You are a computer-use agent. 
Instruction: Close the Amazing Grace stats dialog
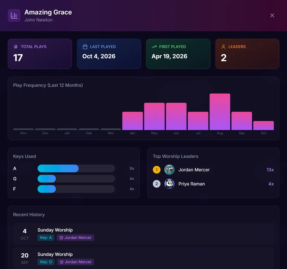(272, 15)
